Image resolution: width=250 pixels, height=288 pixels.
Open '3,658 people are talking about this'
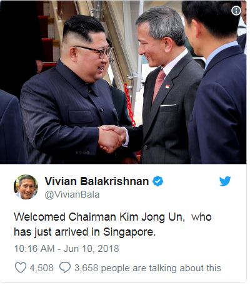pos(147,268)
